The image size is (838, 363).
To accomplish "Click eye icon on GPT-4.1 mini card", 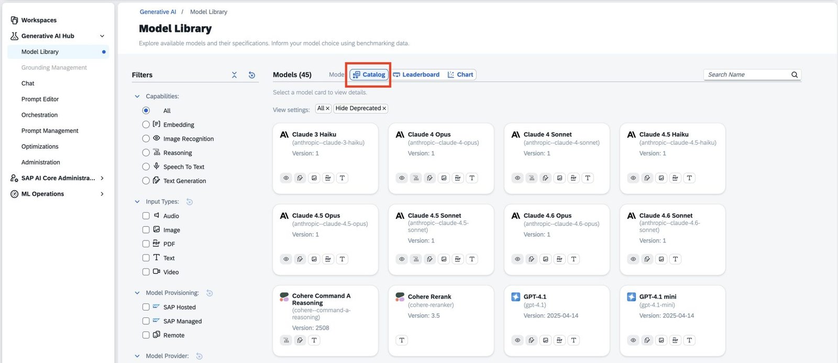I will (633, 340).
